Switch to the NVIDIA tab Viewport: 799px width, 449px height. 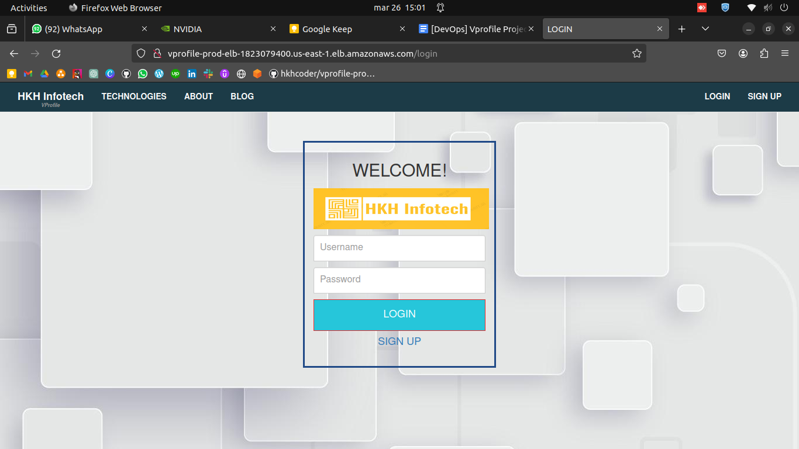[x=218, y=29]
